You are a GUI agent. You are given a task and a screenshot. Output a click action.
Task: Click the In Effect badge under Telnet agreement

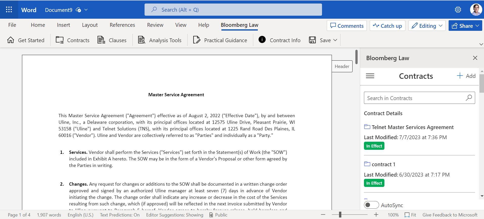pos(374,146)
